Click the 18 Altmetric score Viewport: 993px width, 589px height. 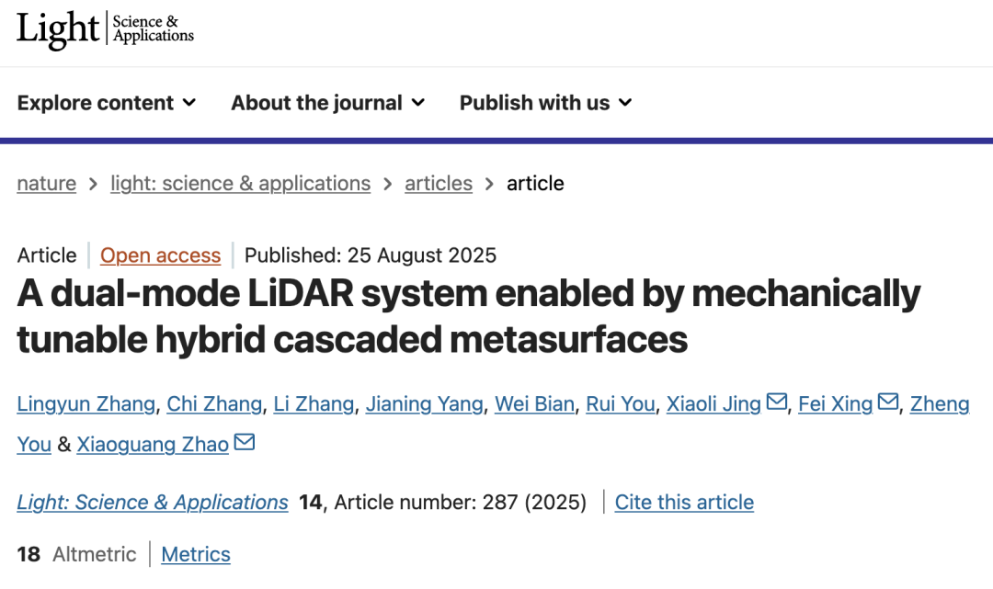(76, 554)
